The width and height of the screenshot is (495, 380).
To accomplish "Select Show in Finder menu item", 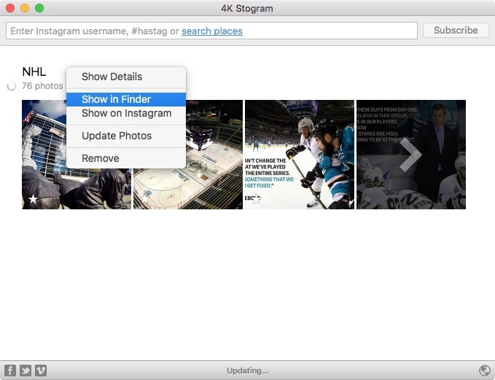I will coord(116,99).
